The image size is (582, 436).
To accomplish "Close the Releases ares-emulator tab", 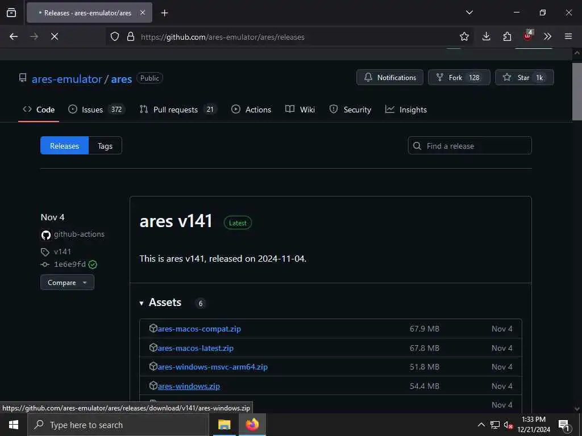I will [143, 12].
